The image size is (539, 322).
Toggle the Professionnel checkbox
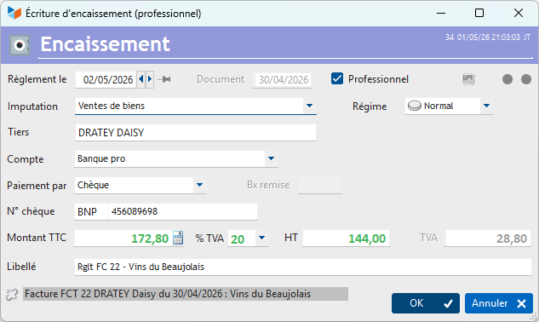[337, 78]
